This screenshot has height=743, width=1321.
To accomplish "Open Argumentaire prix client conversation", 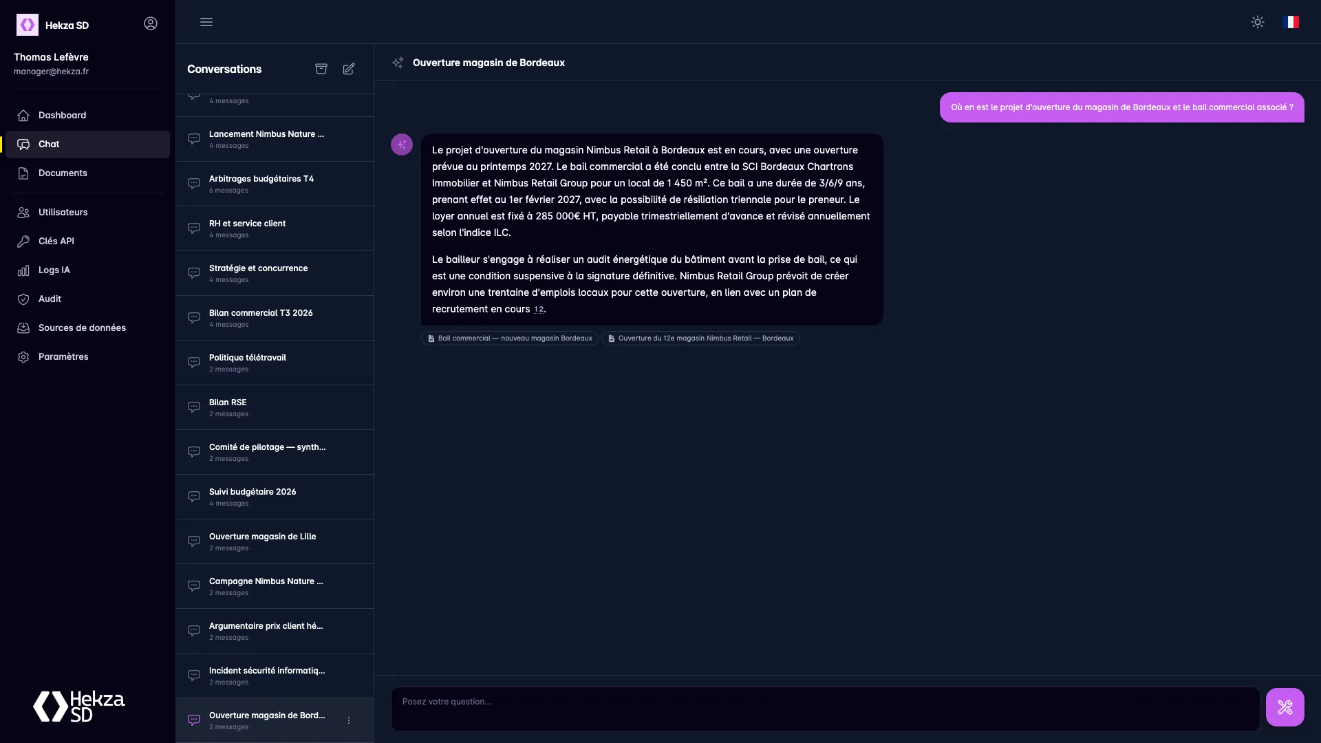I will [275, 631].
